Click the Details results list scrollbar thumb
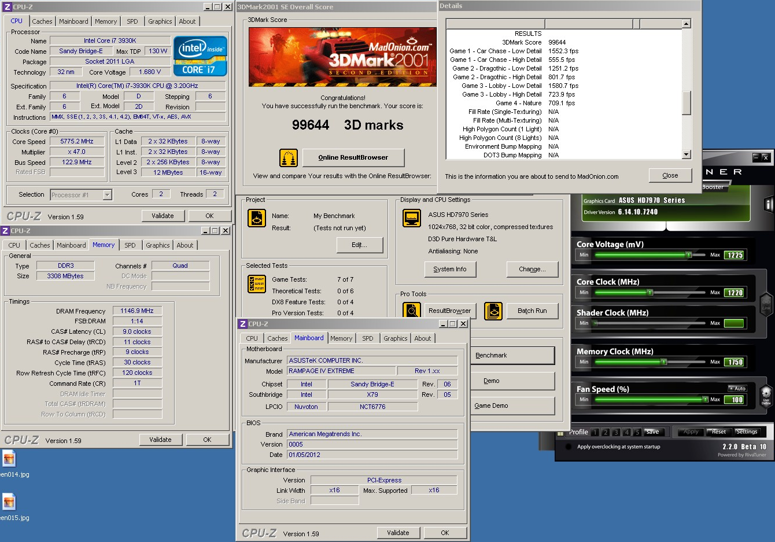The height and width of the screenshot is (542, 775). point(687,103)
